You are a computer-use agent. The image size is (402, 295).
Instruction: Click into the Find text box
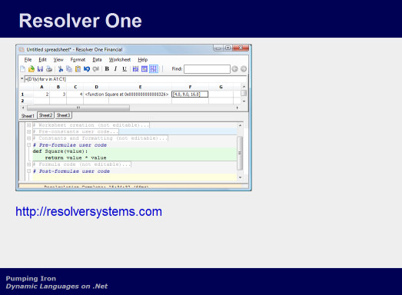click(x=207, y=69)
